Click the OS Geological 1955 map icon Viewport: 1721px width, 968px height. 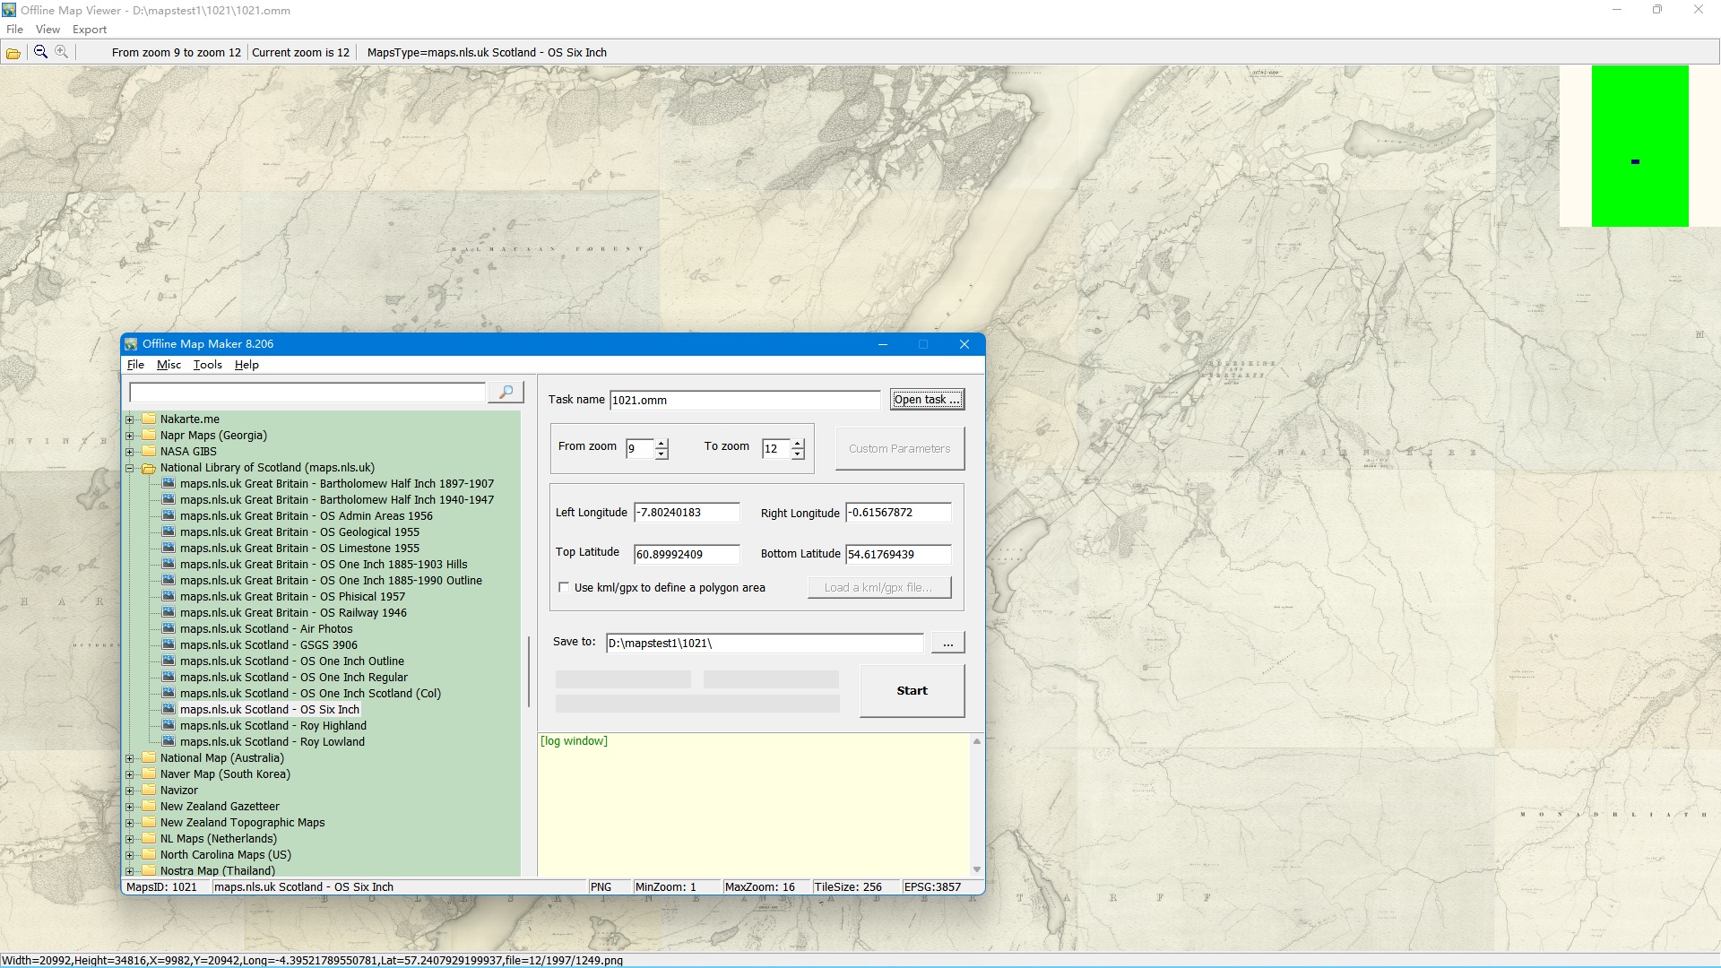click(x=169, y=532)
